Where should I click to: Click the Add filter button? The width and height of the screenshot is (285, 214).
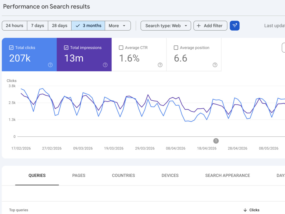coord(210,26)
